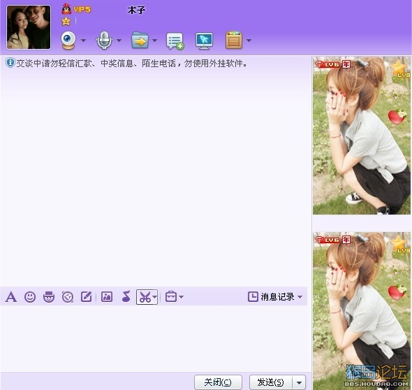Launch remote desktop assistance icon

point(204,41)
